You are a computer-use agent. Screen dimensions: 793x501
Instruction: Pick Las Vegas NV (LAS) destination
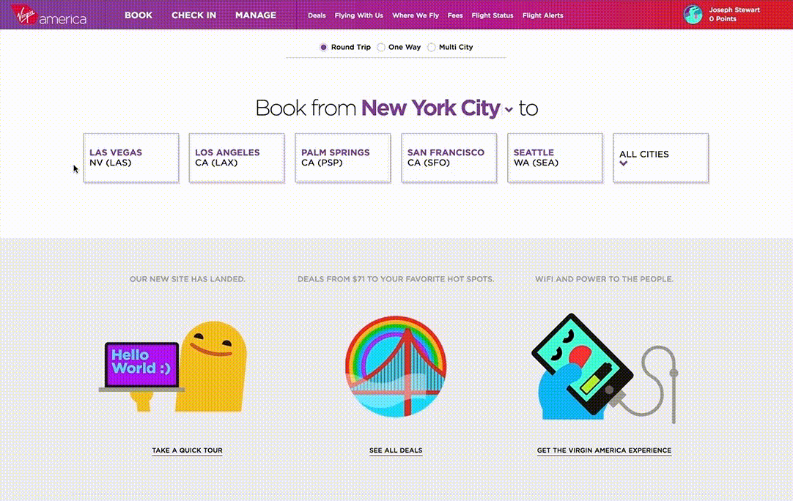point(131,157)
